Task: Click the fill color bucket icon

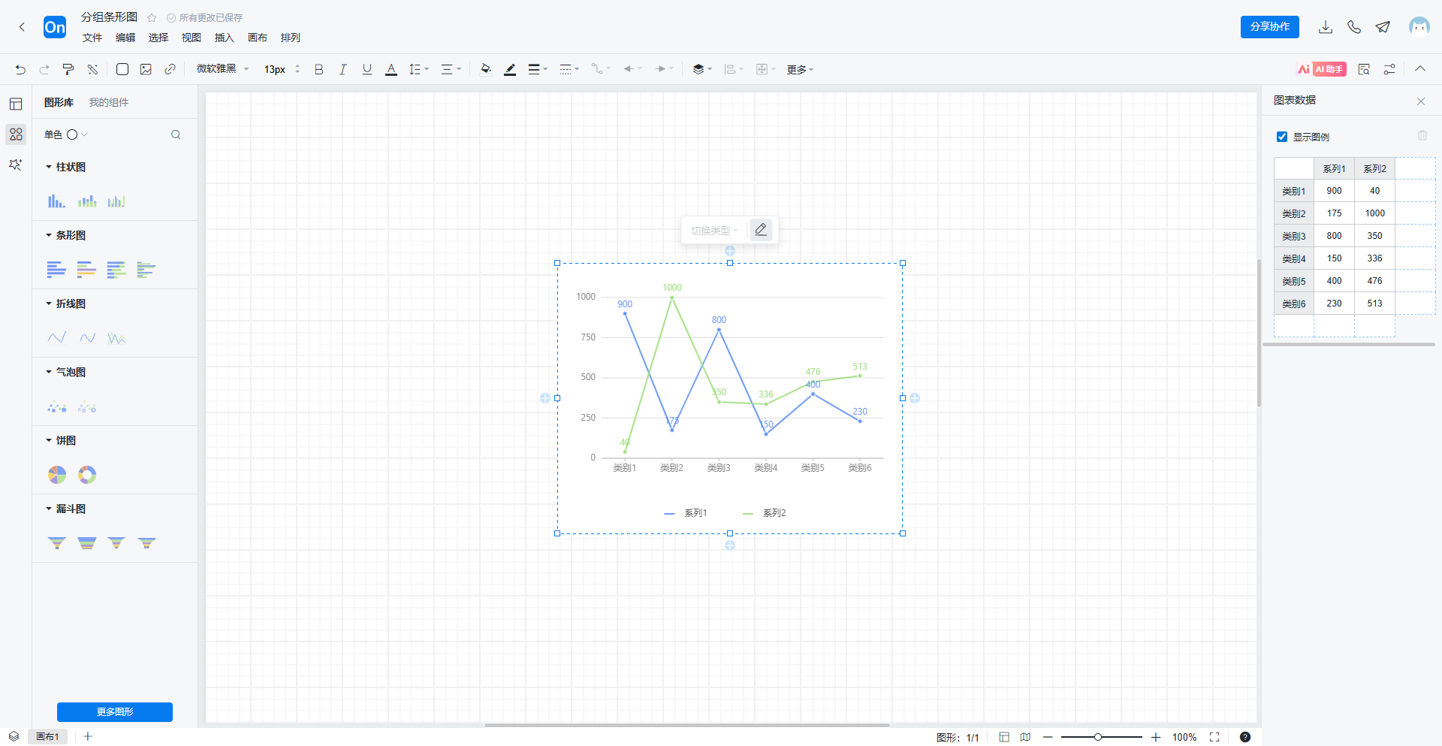Action: 485,69
